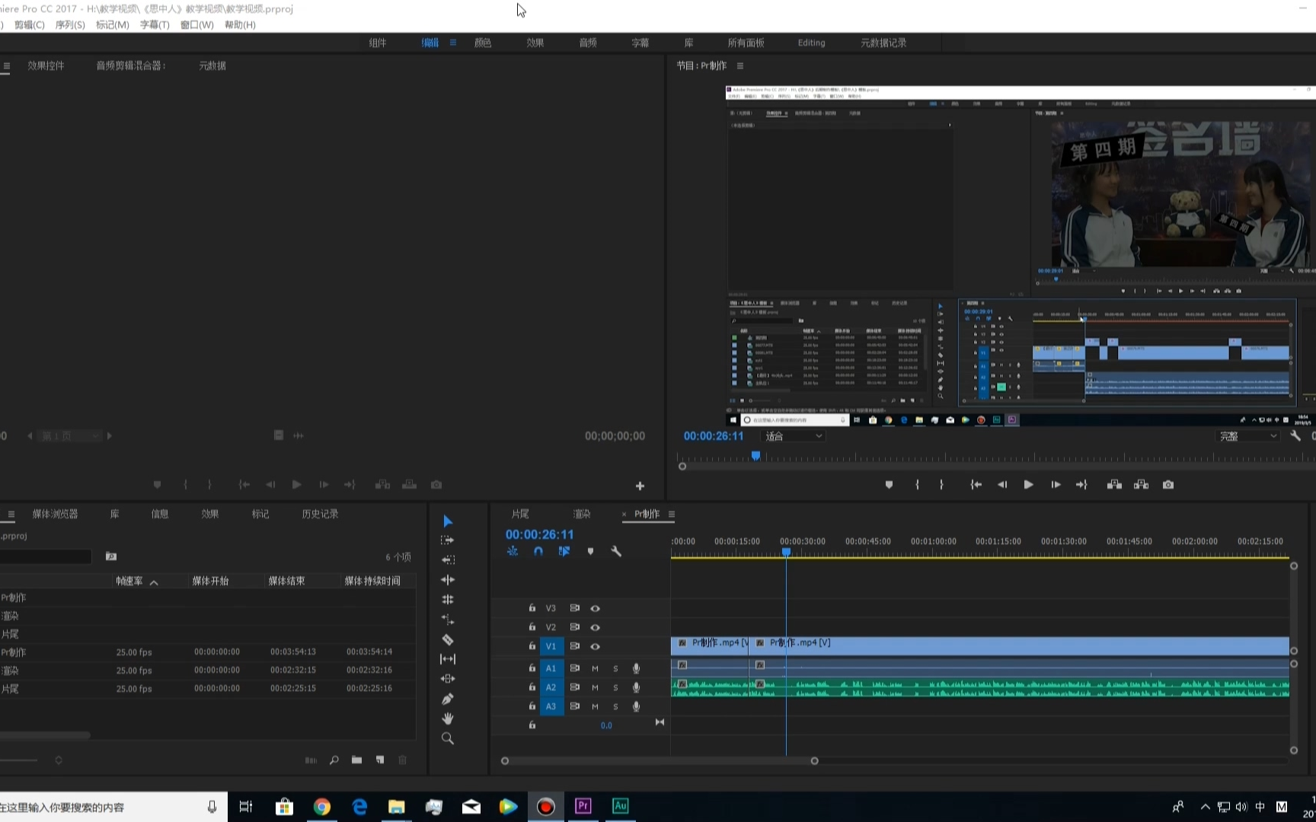
Task: Open the 窗口(W) menu
Action: pos(196,25)
